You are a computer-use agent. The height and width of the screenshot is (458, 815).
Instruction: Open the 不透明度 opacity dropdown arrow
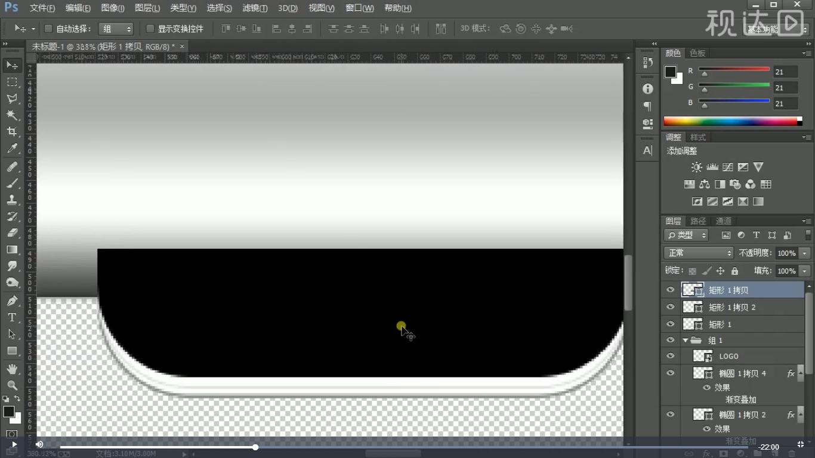click(x=805, y=253)
